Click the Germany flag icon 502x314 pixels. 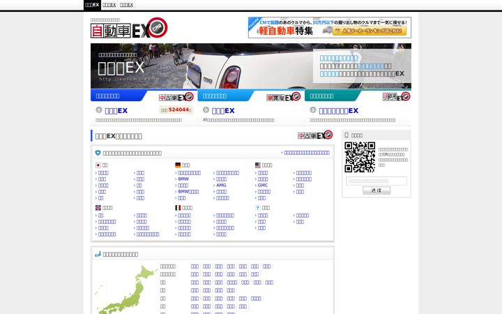coord(178,165)
